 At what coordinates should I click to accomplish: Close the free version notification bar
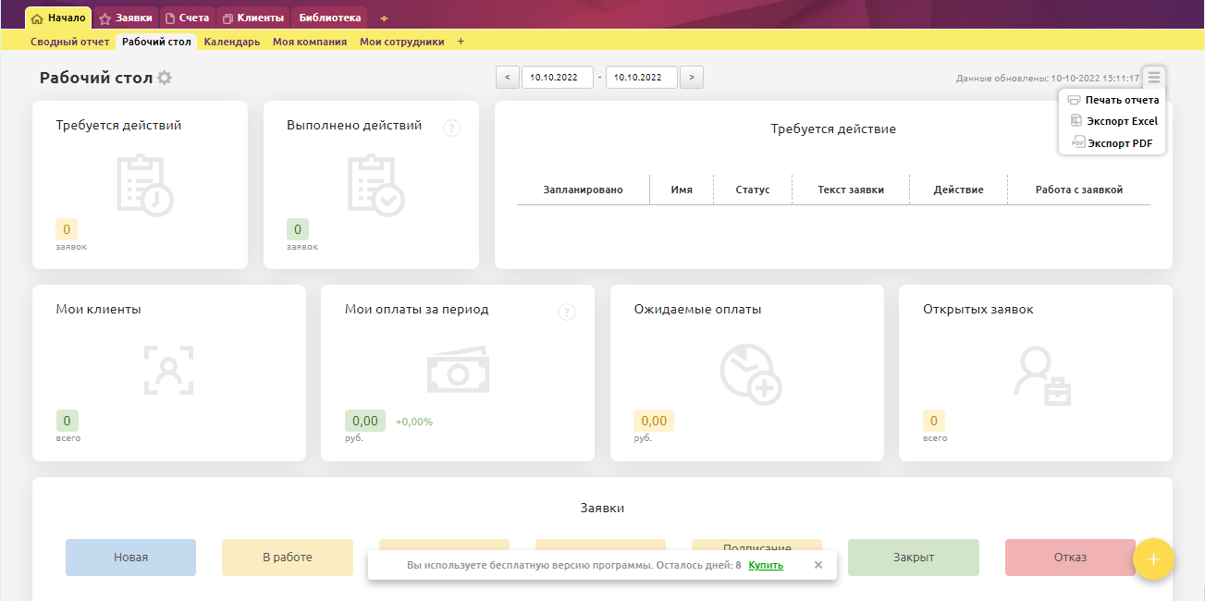pos(818,565)
